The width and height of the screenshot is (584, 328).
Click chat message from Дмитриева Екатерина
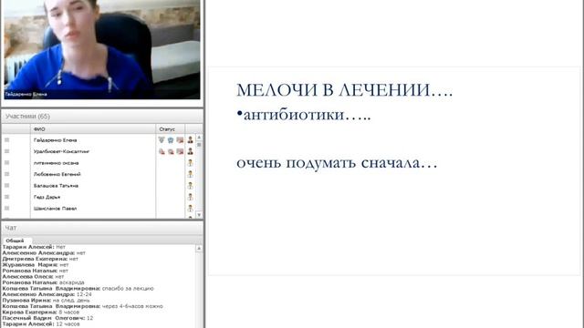(x=40, y=259)
